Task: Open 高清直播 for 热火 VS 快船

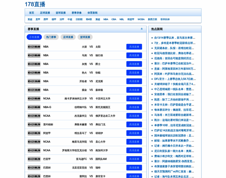Action: coord(134,73)
